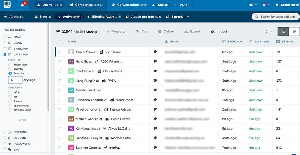Click the Intercom logo icon
Image resolution: width=300 pixels, height=155 pixels.
click(7, 5)
